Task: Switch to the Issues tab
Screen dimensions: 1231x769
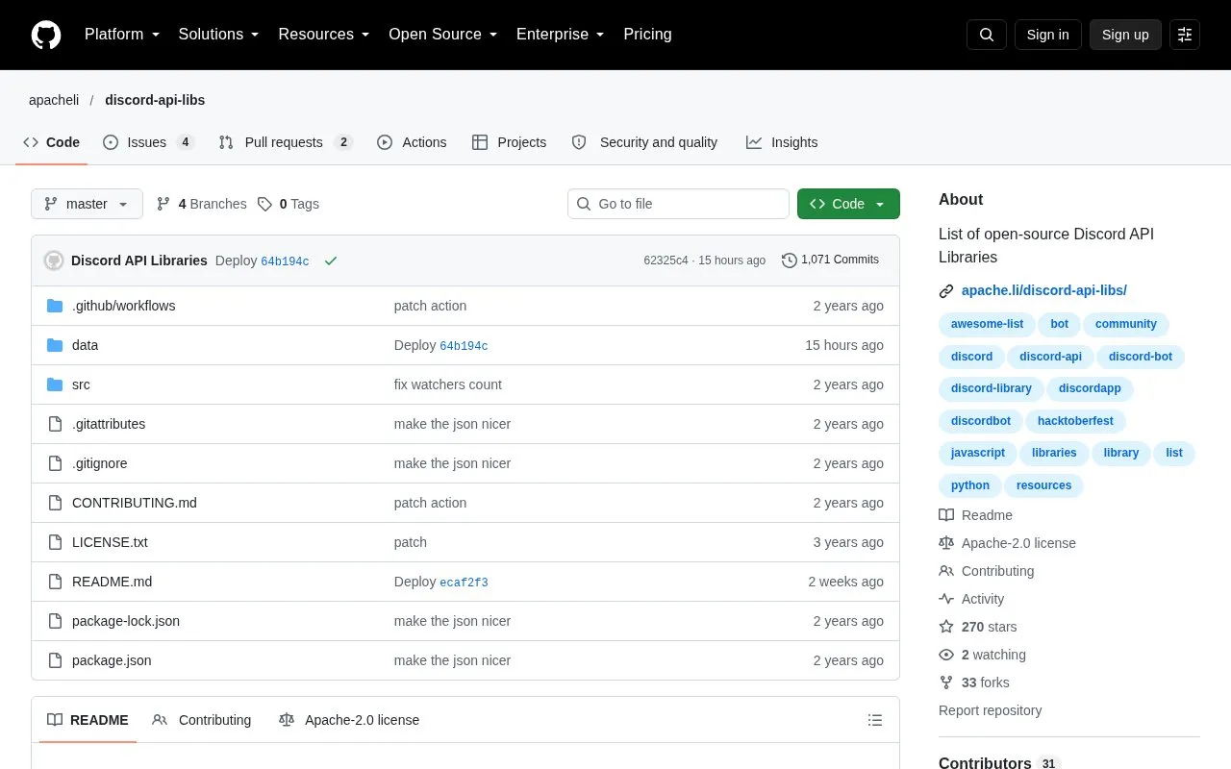Action: tap(148, 142)
